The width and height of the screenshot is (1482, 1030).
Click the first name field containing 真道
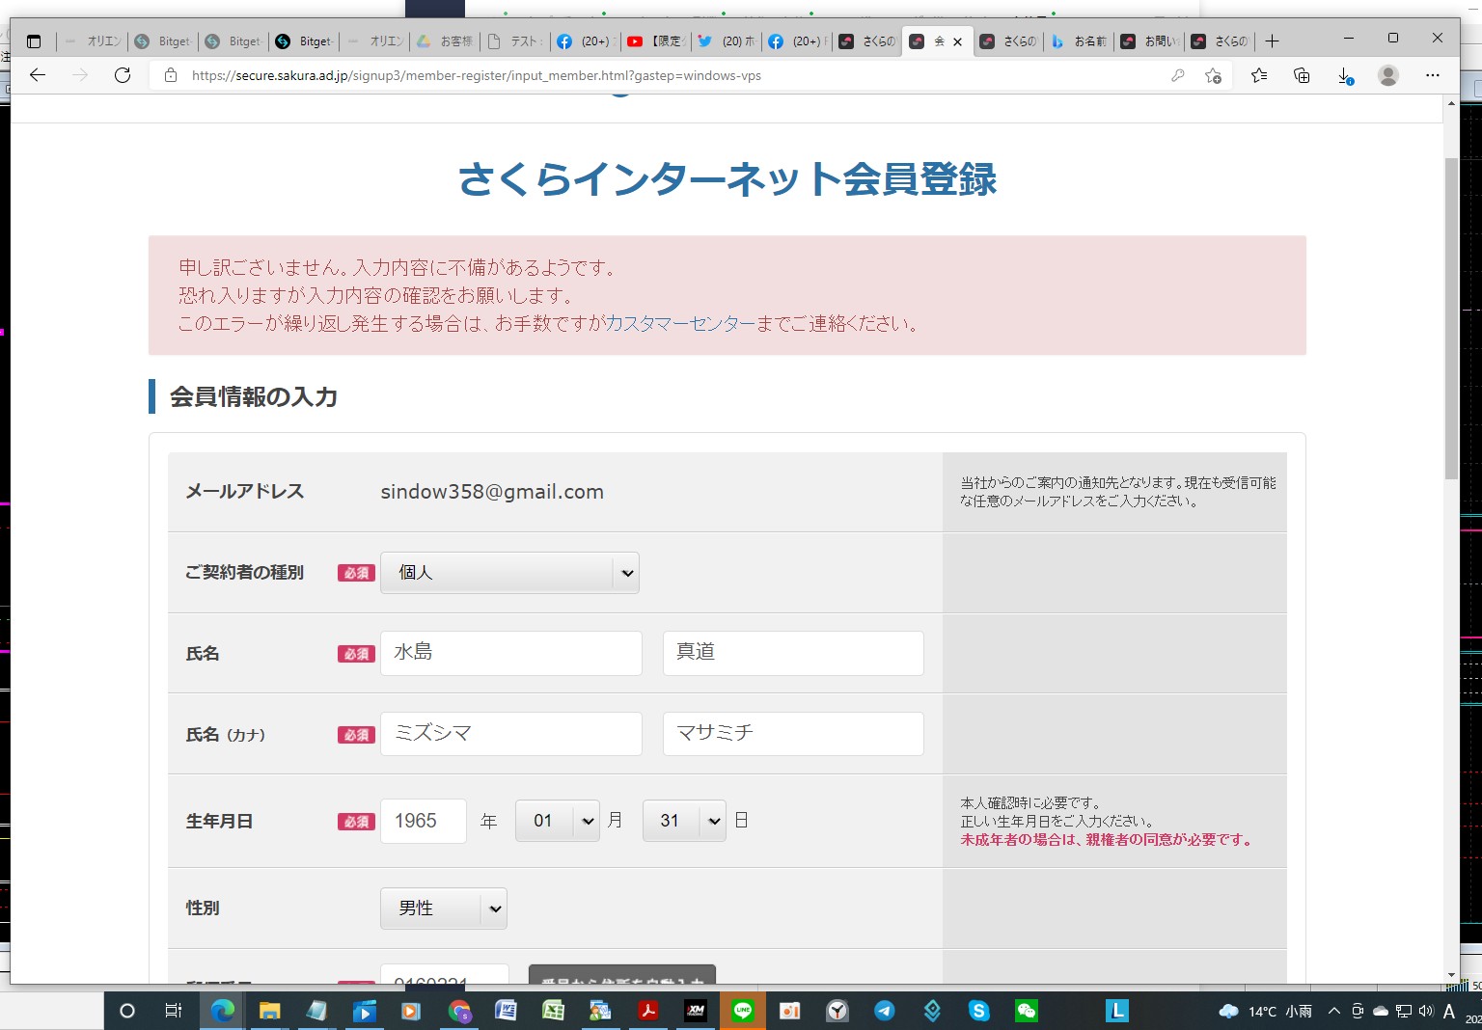[793, 654]
